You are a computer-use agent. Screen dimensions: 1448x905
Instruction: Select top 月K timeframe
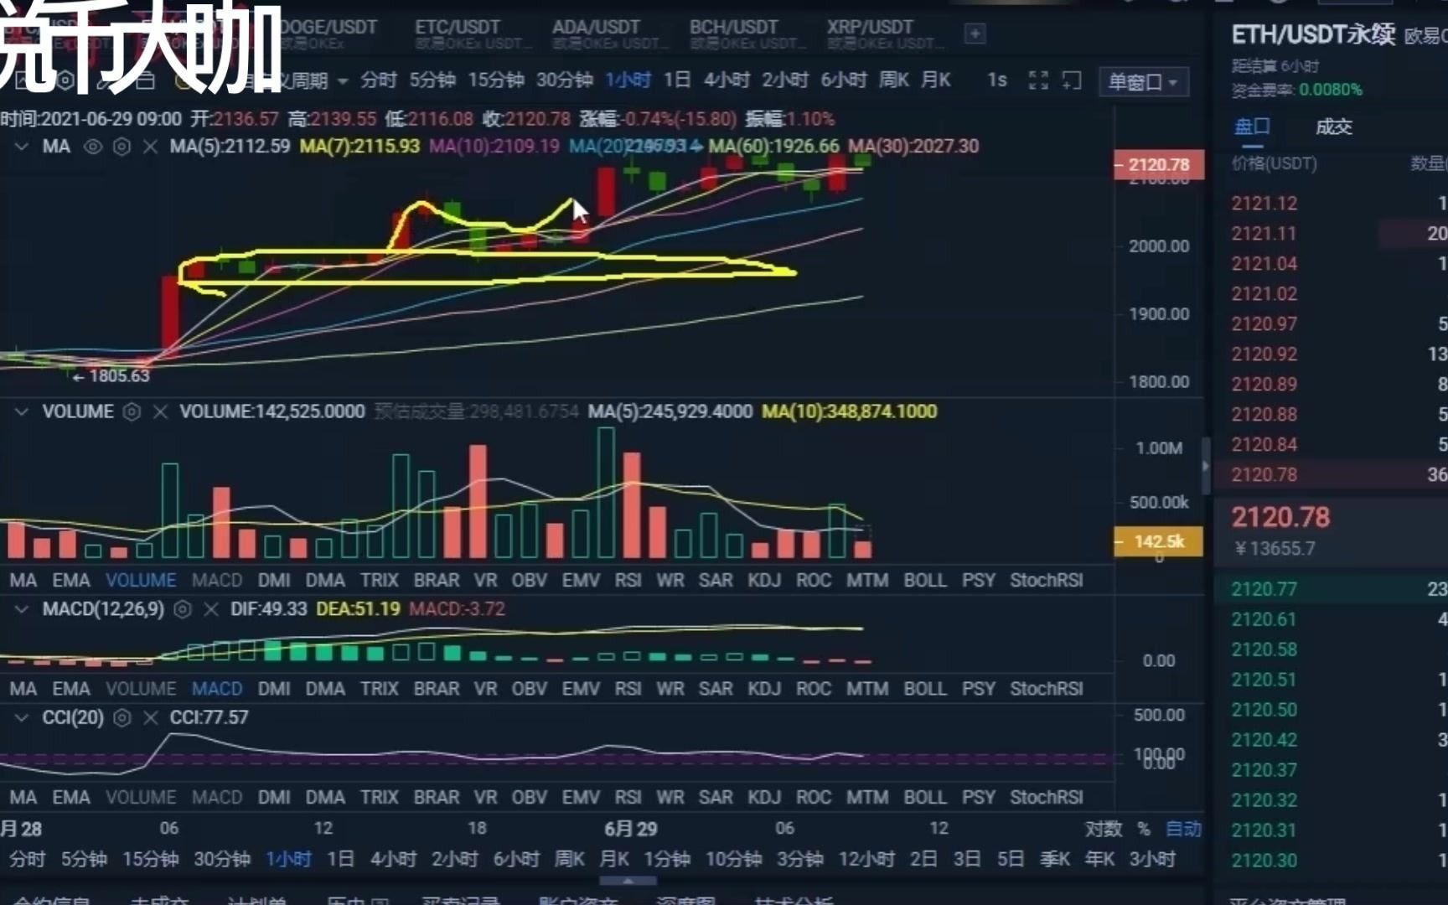click(x=935, y=80)
